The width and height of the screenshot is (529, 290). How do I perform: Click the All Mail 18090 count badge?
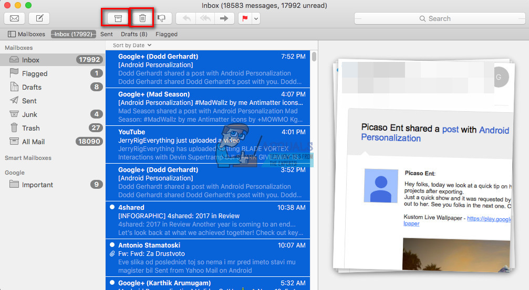coord(89,142)
